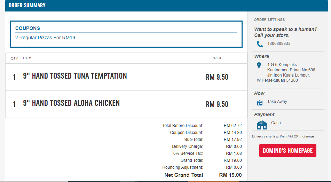Click the Aloha Chicken RM 9.50 price
The image size is (331, 182).
(x=217, y=104)
